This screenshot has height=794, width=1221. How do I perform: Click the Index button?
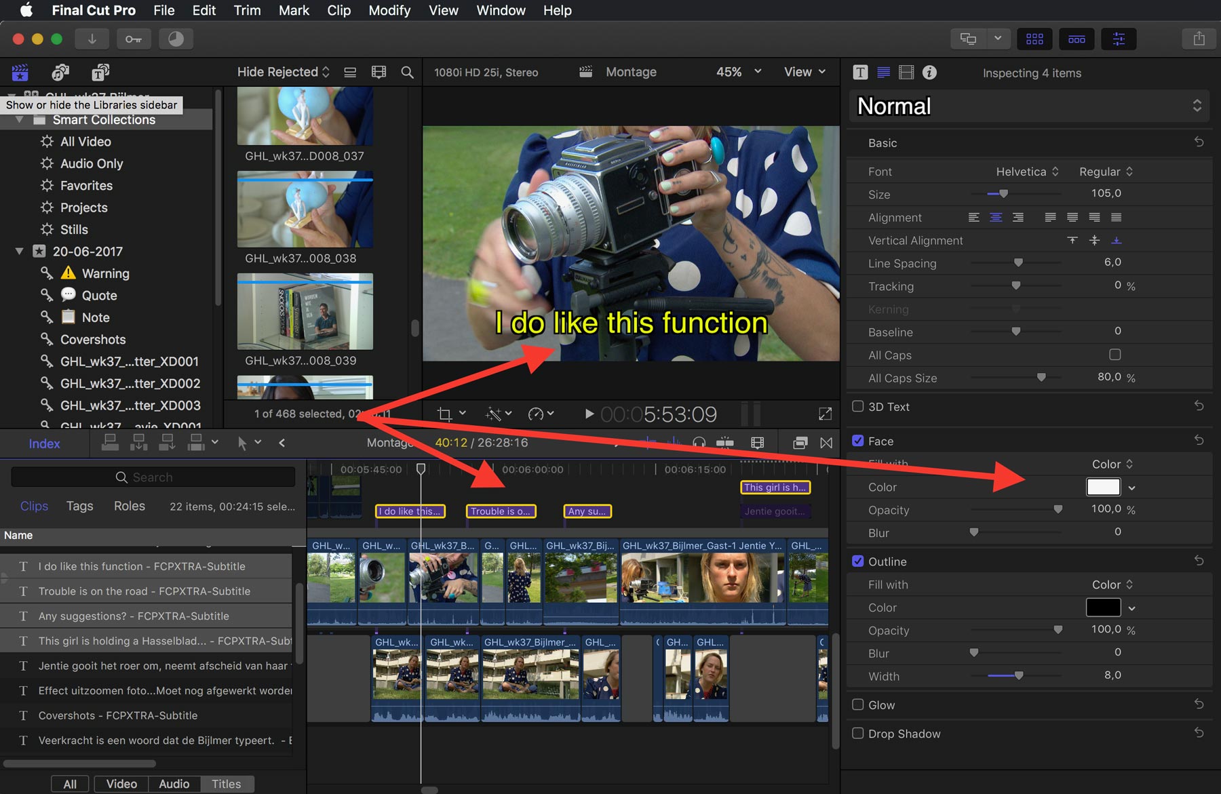(x=44, y=443)
